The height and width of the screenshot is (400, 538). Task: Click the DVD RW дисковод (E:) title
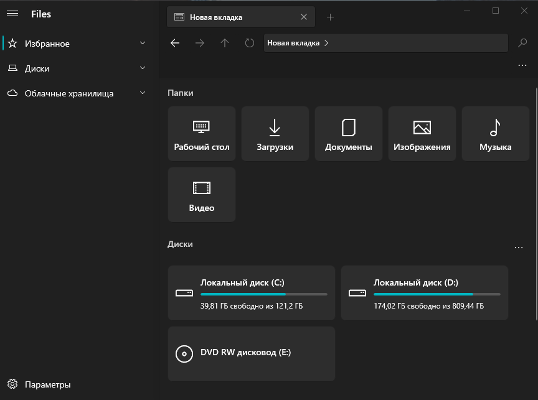[246, 352]
